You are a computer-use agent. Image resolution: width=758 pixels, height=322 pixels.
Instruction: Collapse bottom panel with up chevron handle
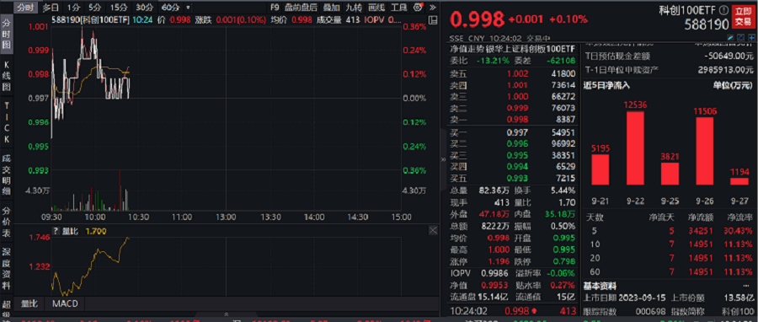coord(226,314)
